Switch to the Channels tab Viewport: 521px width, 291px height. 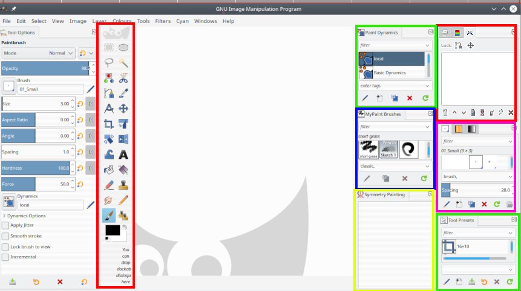coord(457,33)
